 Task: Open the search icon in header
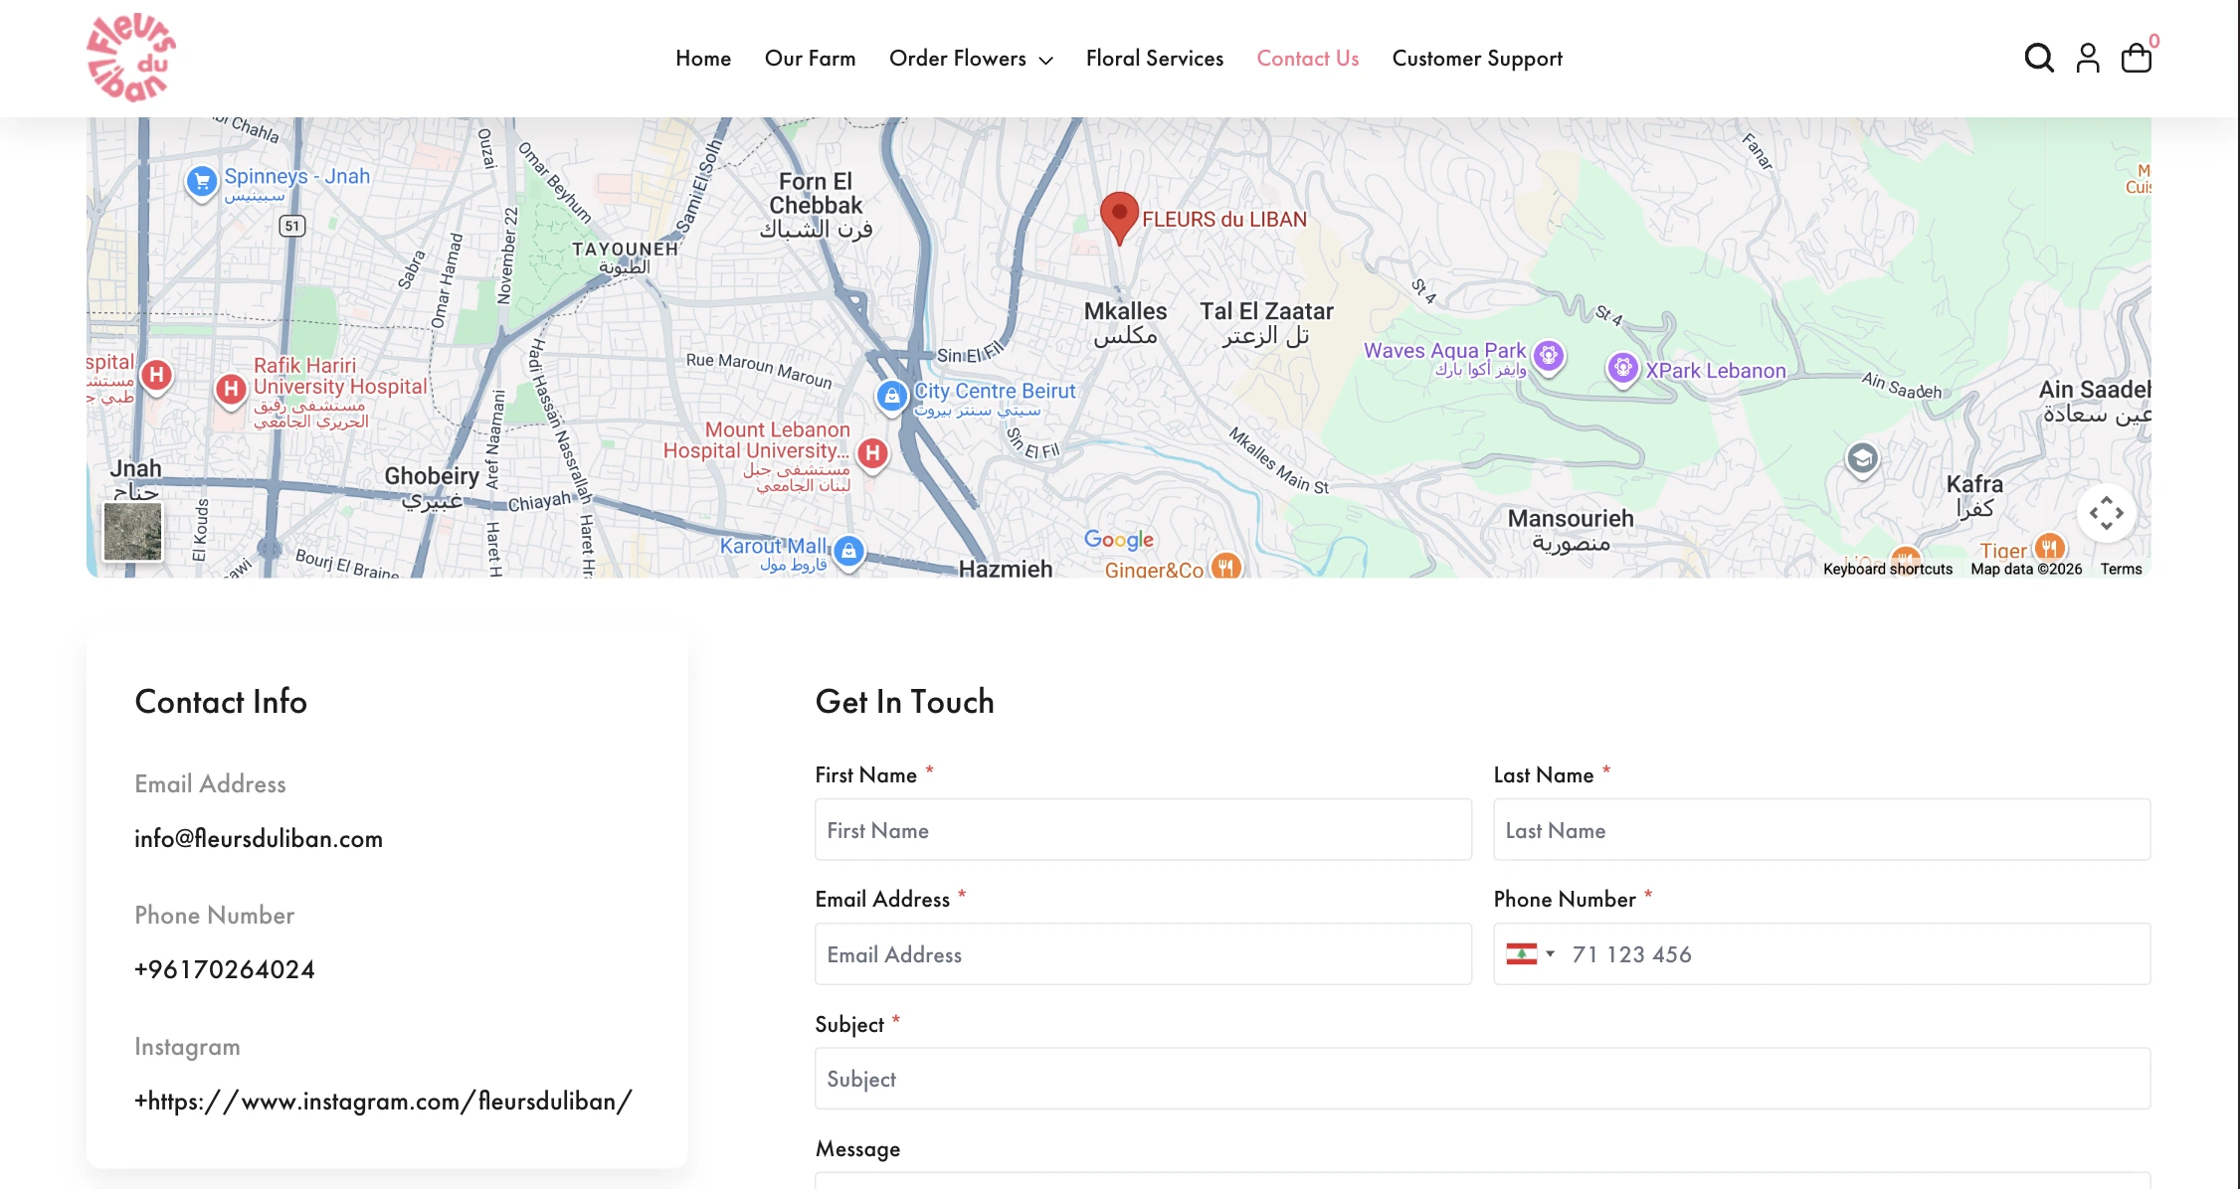click(x=2039, y=58)
